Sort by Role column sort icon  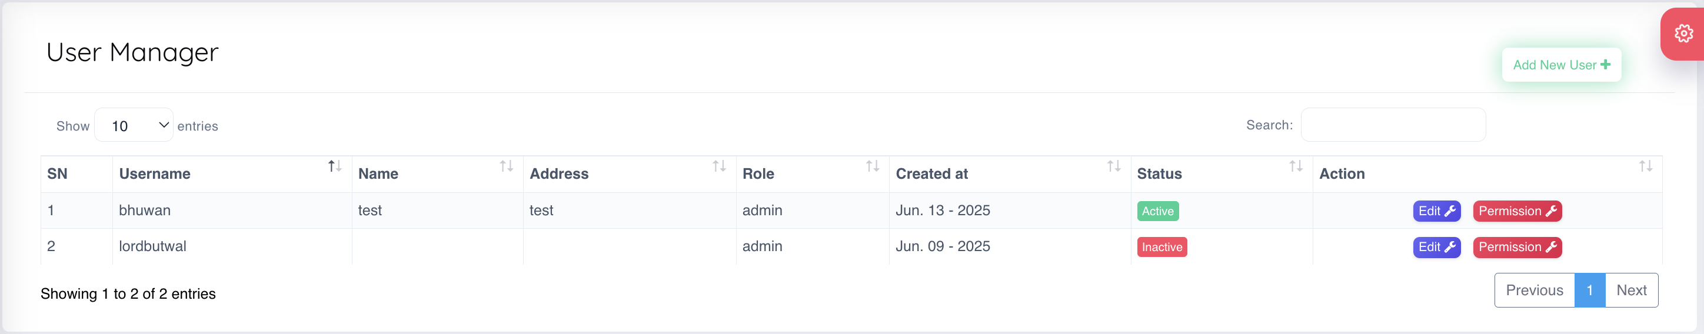tap(873, 166)
